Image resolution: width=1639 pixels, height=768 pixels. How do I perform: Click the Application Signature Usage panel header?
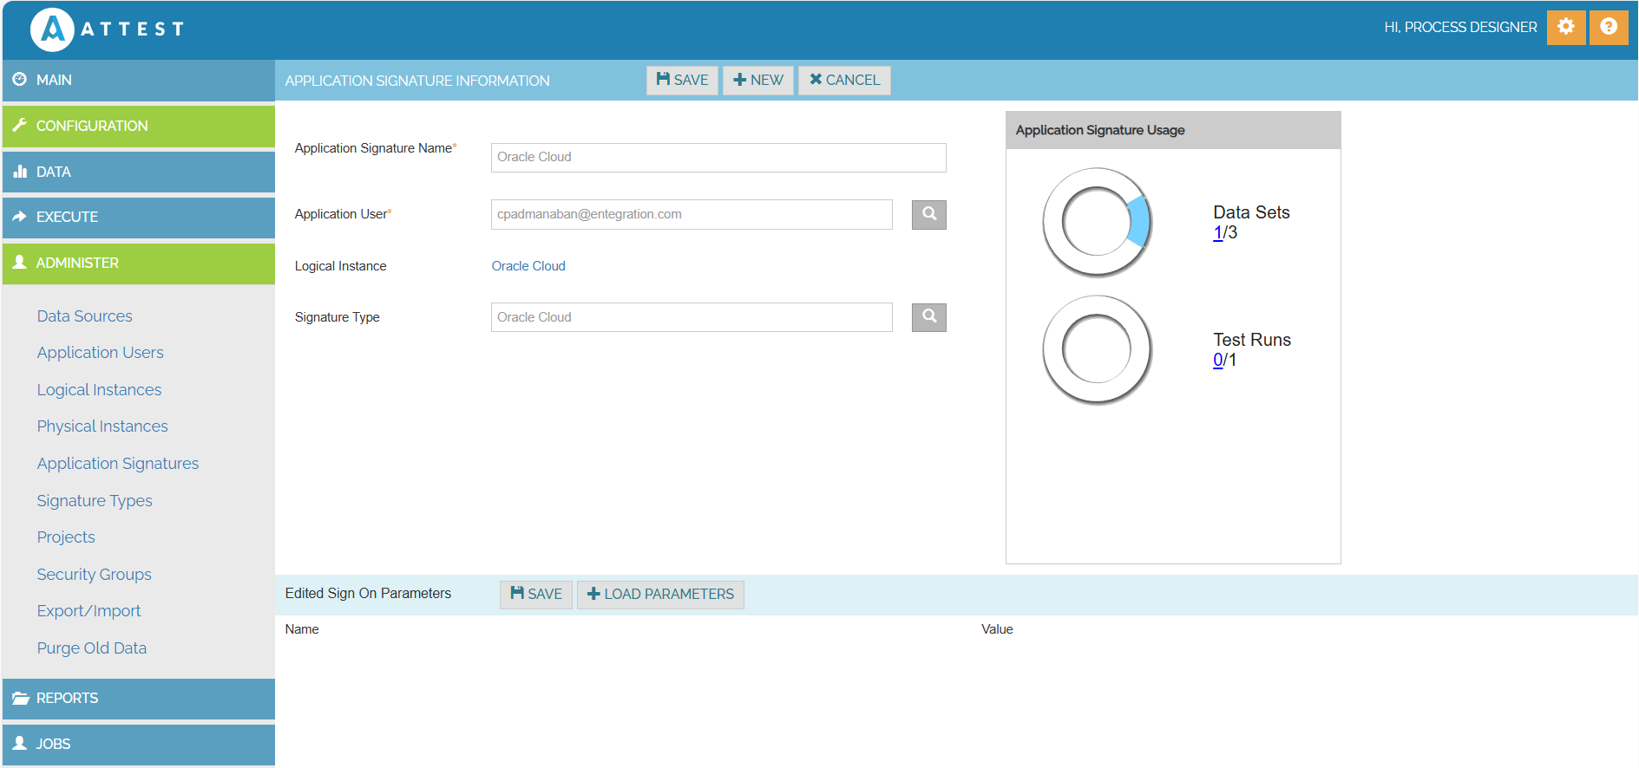[x=1173, y=130]
